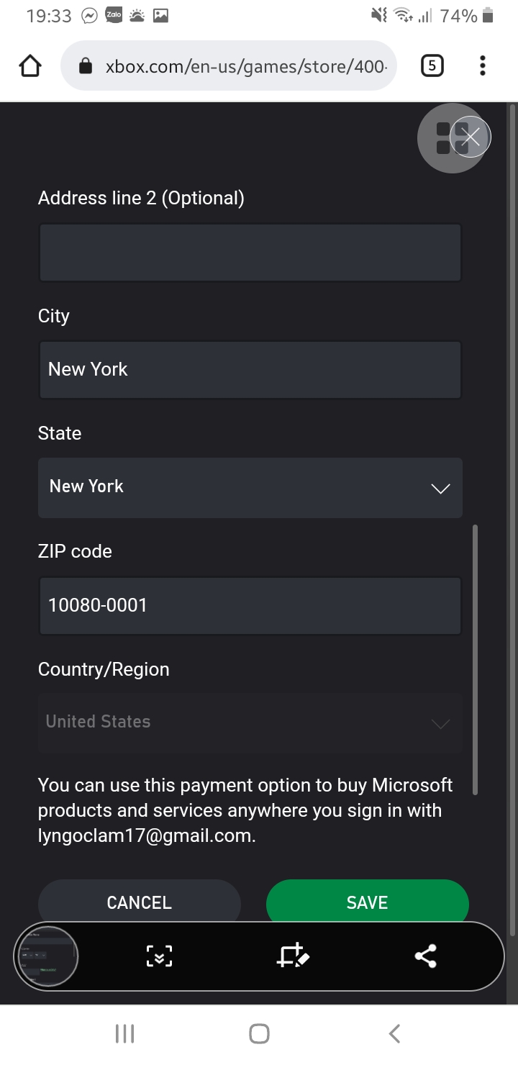Tap the crop and edit screenshot icon
518x1065 pixels.
point(293,956)
